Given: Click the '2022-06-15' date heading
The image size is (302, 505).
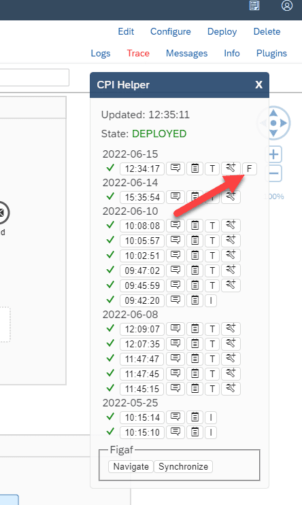Looking at the screenshot, I should (x=130, y=154).
